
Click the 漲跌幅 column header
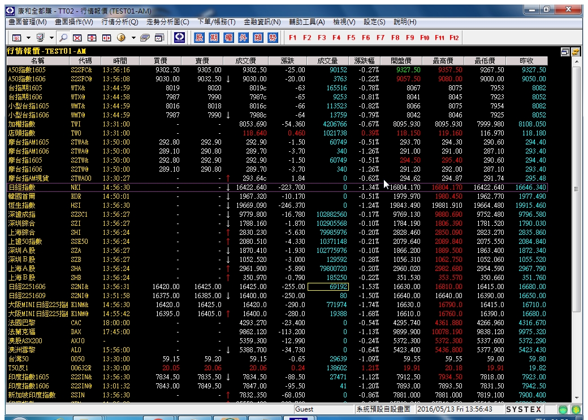[364, 60]
